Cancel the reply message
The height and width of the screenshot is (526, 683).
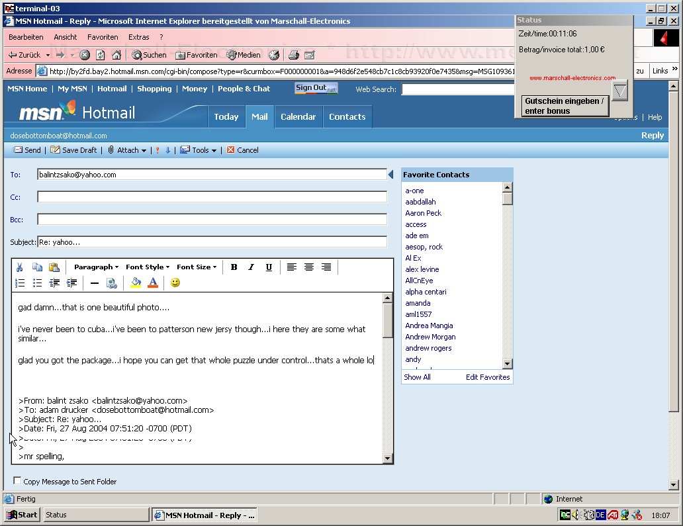pos(243,150)
